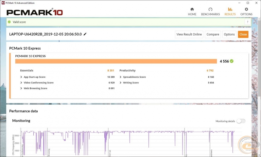Click the Essentials heading

26,70
